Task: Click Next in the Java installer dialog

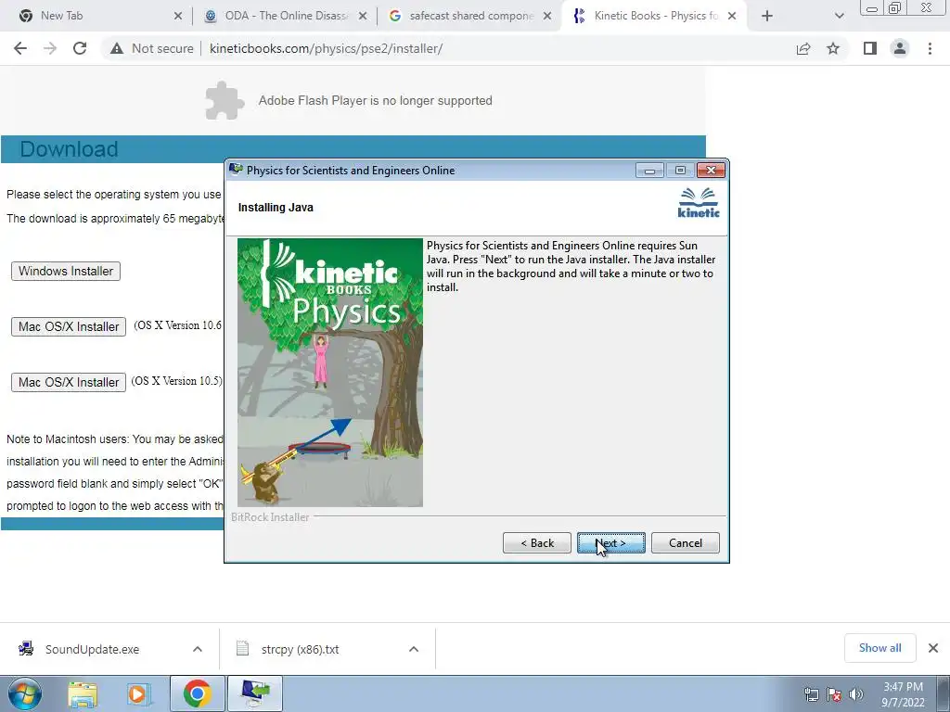Action: click(610, 543)
